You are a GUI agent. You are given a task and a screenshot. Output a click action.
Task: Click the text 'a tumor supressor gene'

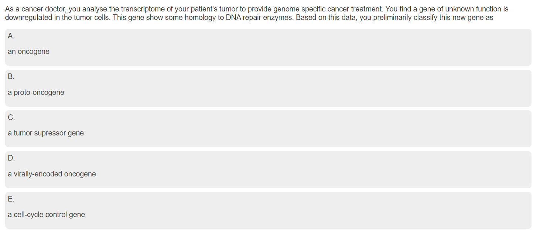point(46,133)
